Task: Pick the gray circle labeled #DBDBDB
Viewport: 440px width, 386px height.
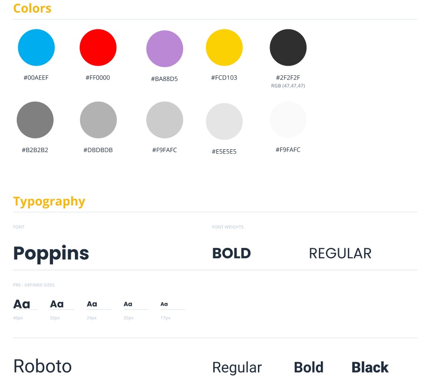Action: tap(98, 120)
